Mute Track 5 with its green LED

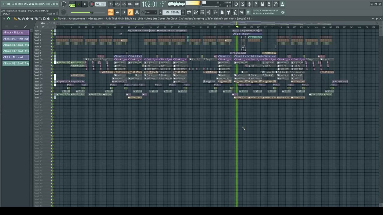tap(52, 44)
